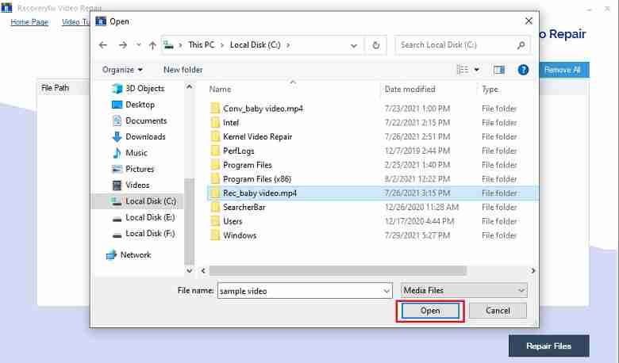
Task: Open the view options dropdown arrow
Action: (476, 70)
